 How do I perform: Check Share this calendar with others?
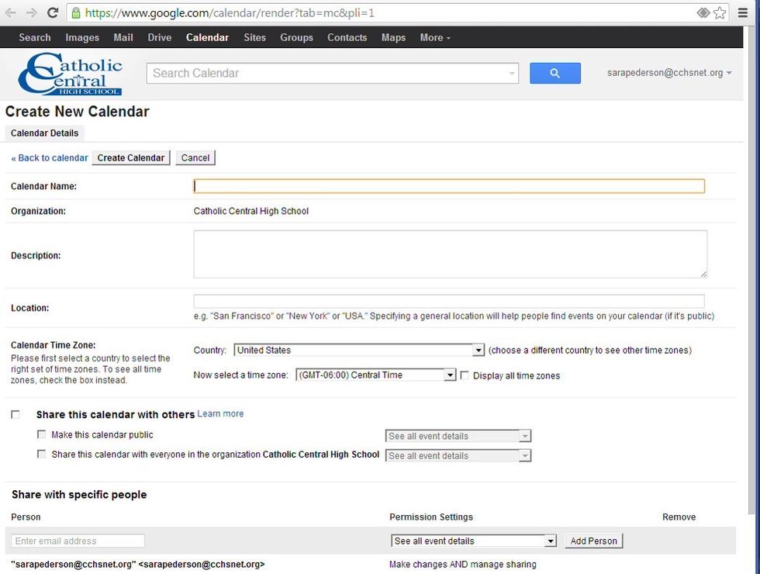[x=15, y=414]
